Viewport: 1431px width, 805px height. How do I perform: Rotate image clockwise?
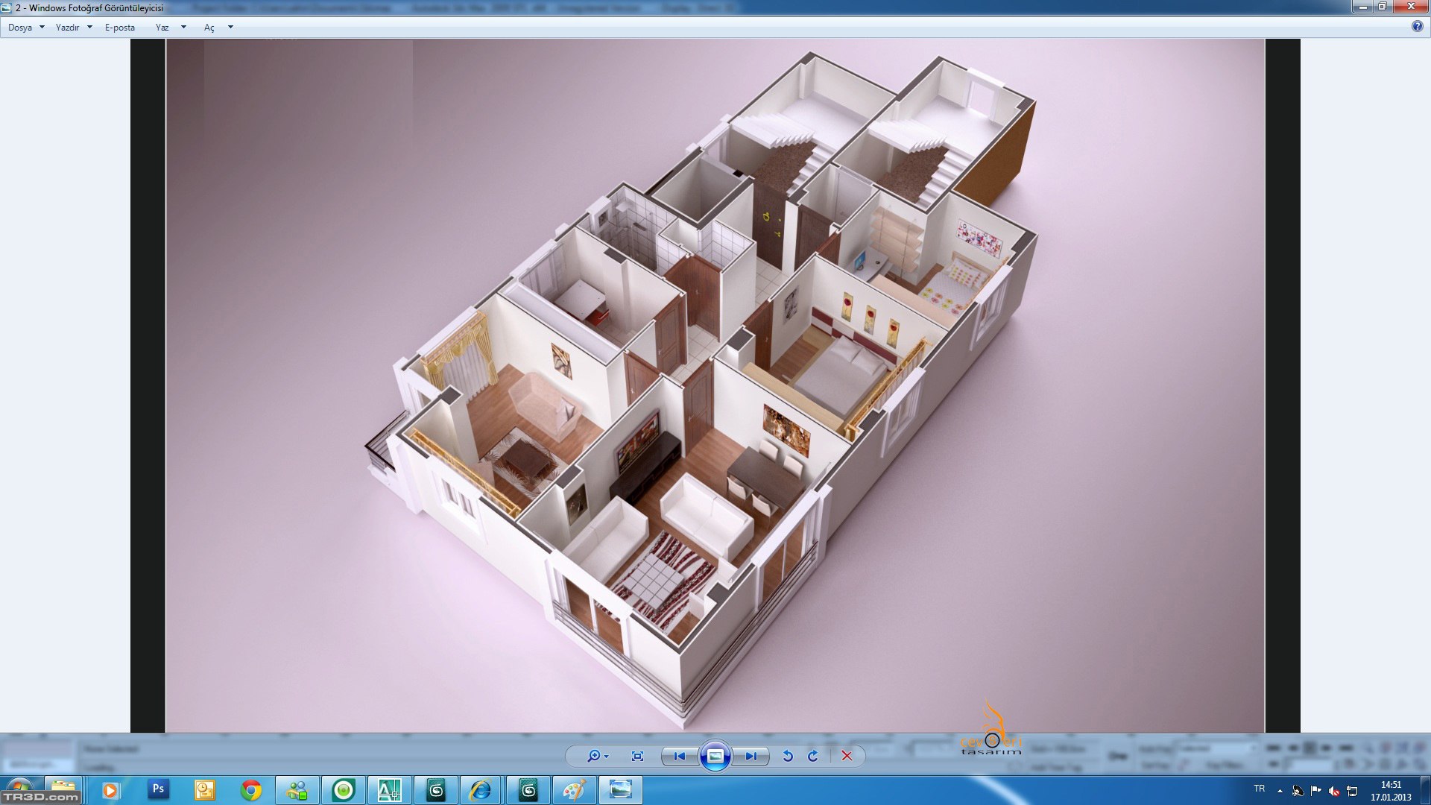coord(813,756)
